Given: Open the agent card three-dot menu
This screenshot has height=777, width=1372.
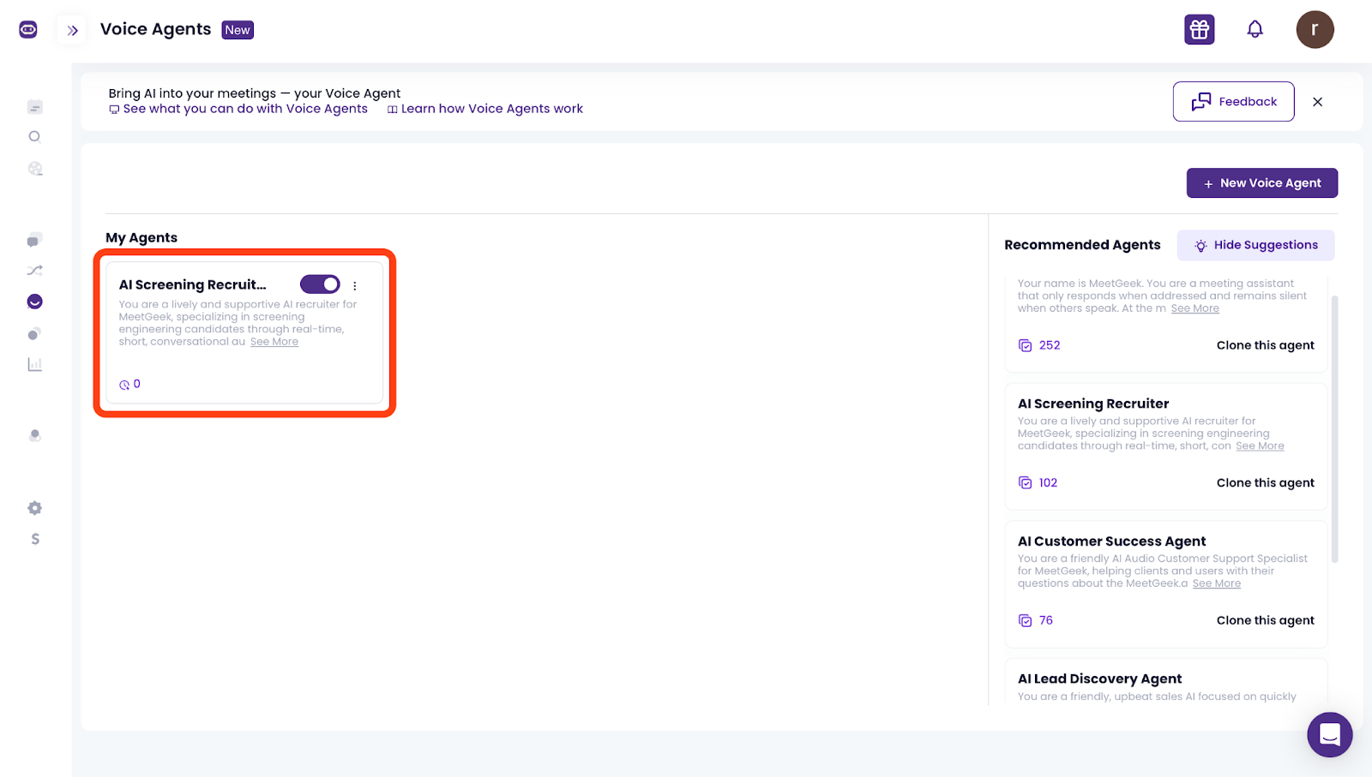Looking at the screenshot, I should (354, 285).
